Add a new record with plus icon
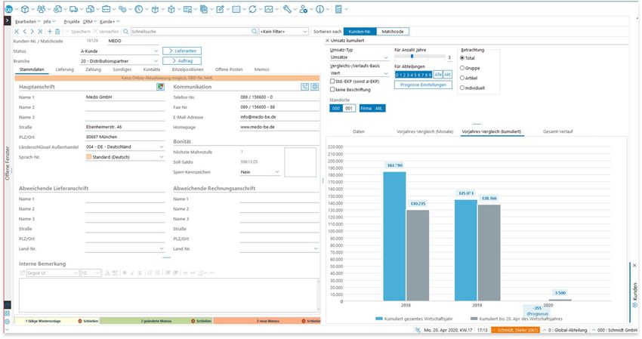642x339 pixels. [x=50, y=32]
